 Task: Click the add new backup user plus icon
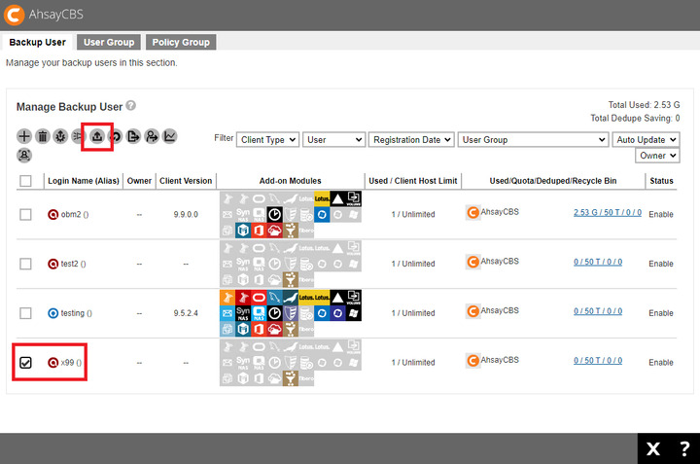24,136
